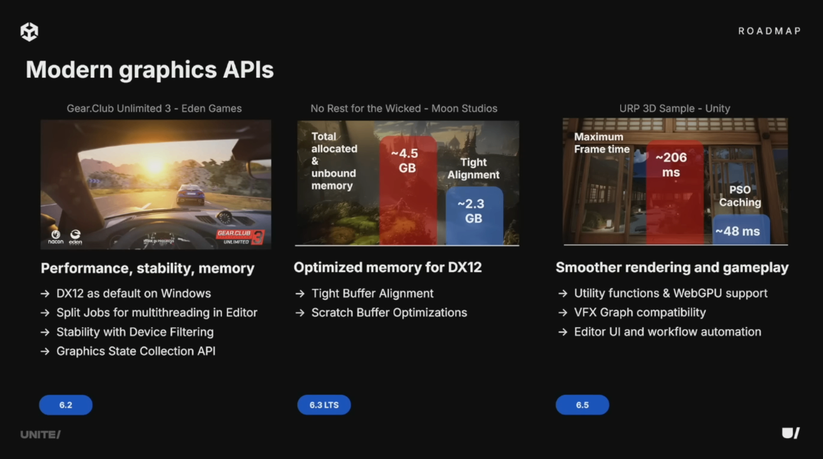Click the eden logo in the racing image
The image size is (823, 459).
[75, 237]
